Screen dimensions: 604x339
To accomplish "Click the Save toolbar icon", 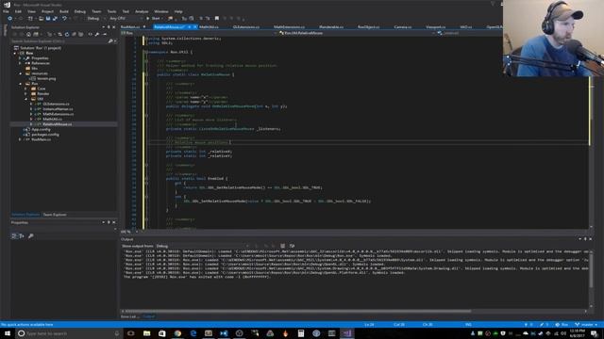I will [x=48, y=18].
